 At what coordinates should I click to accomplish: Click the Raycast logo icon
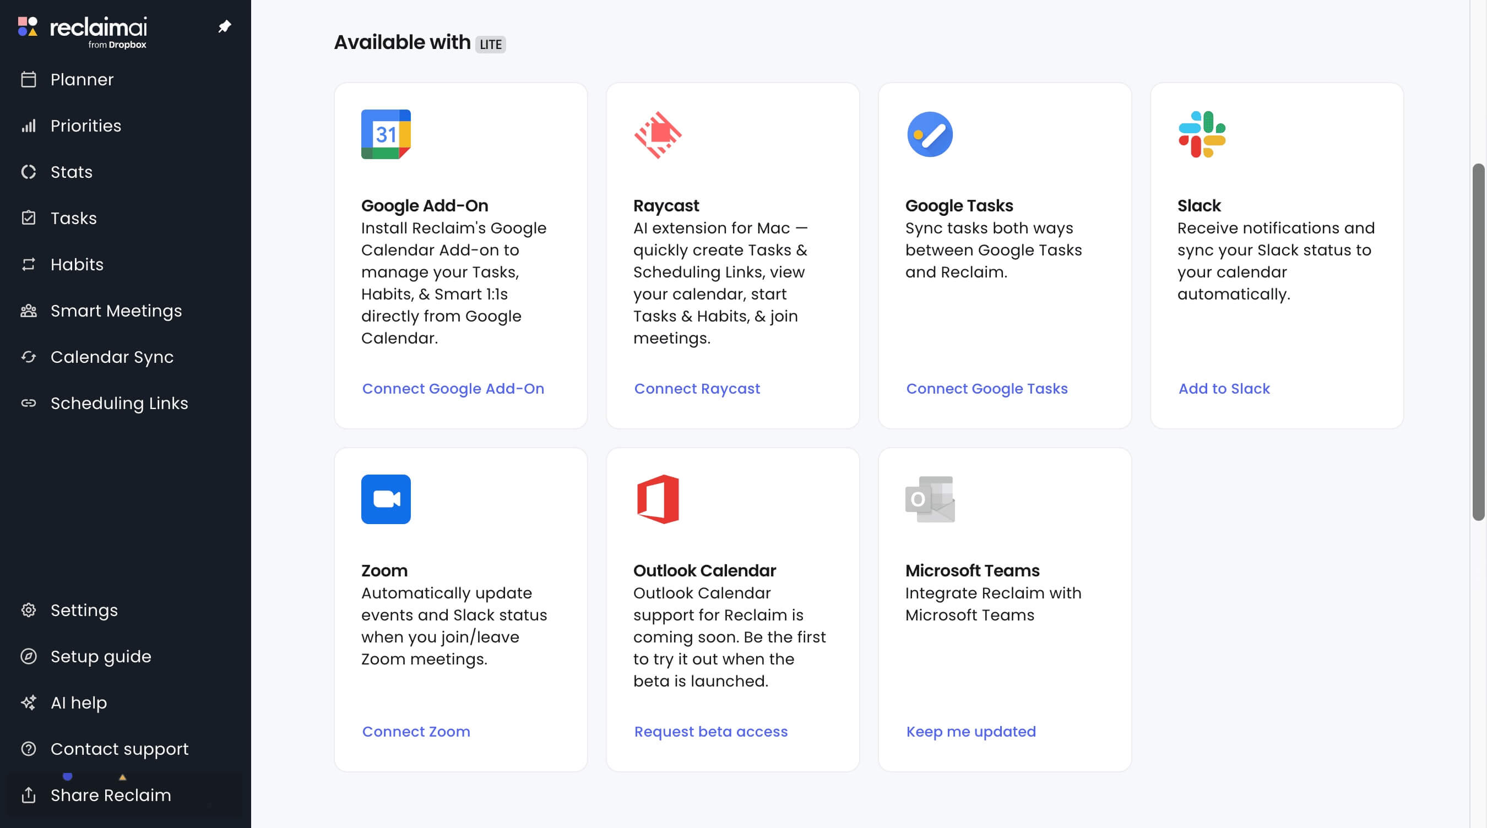(658, 134)
